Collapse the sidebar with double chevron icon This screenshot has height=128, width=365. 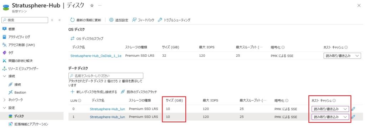[60, 20]
